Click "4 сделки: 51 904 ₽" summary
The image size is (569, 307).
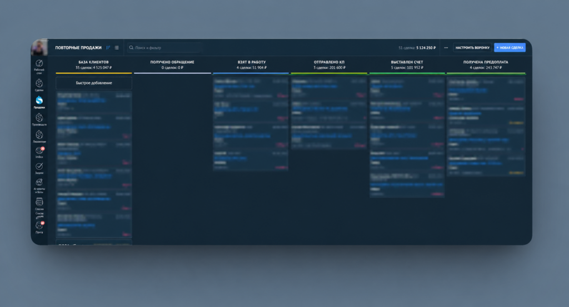pos(252,67)
